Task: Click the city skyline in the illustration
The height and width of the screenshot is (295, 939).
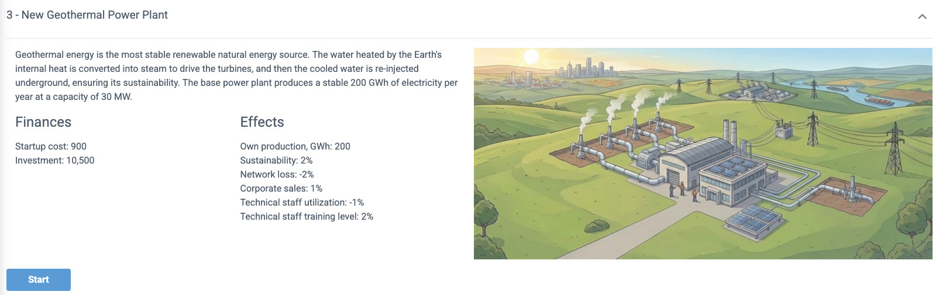Action: (587, 68)
